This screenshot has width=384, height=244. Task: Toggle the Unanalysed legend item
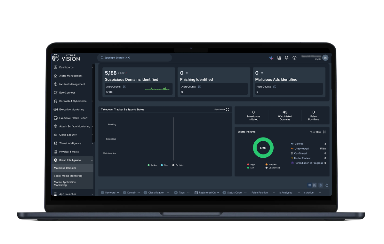(x=273, y=168)
